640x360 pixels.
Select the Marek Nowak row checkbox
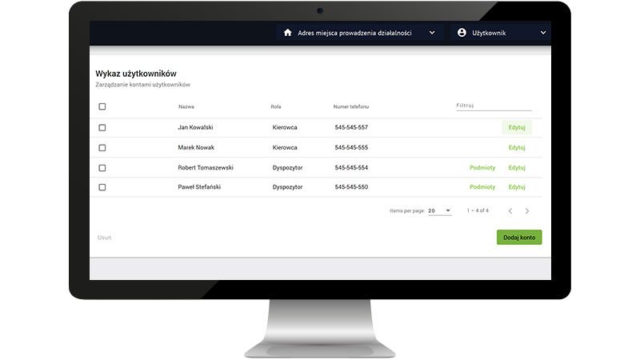click(102, 147)
